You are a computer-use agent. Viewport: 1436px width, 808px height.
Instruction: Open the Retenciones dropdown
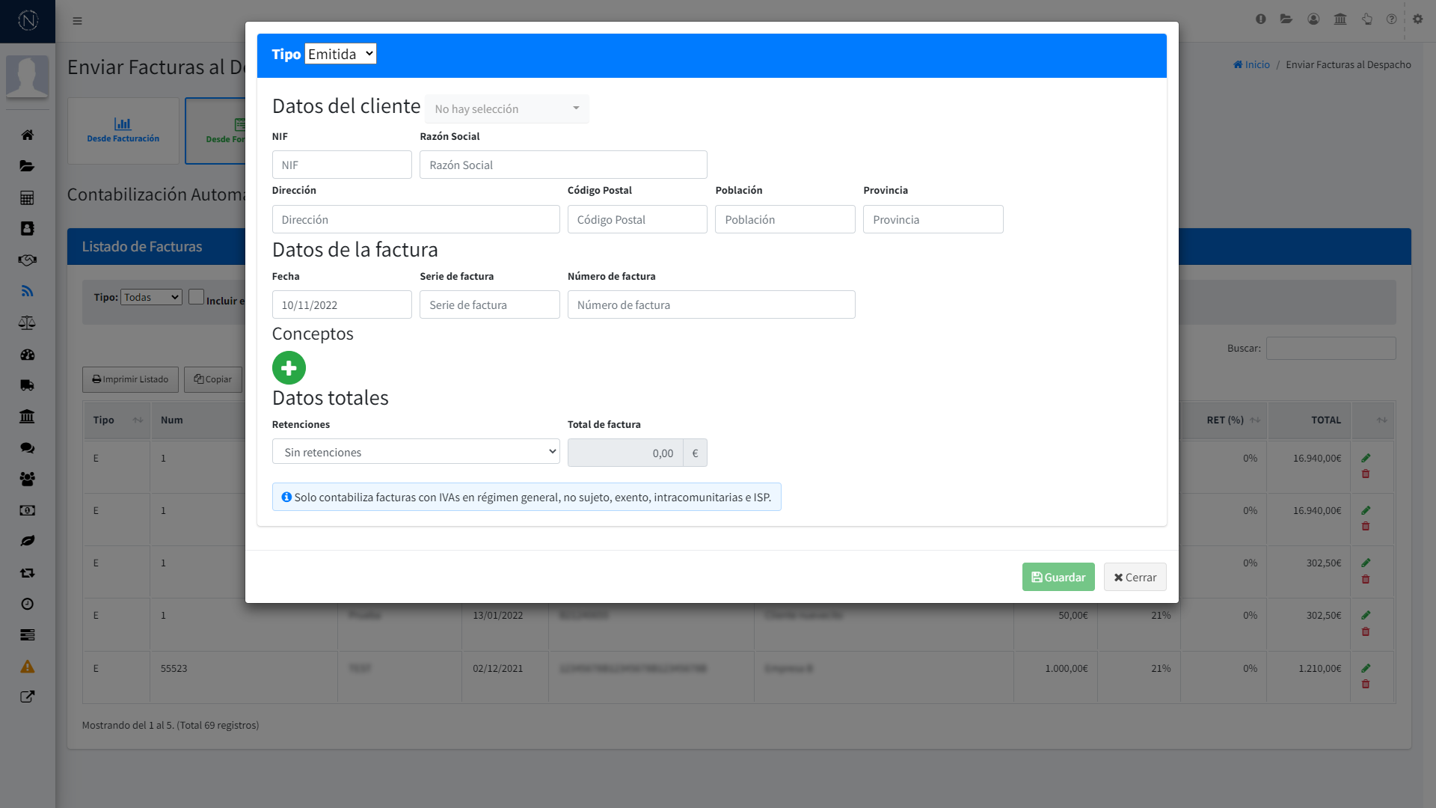click(x=416, y=452)
